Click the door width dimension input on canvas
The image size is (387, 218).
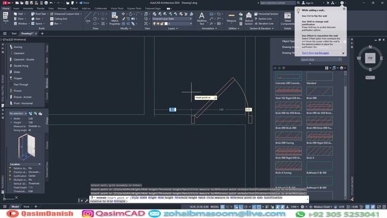172,110
